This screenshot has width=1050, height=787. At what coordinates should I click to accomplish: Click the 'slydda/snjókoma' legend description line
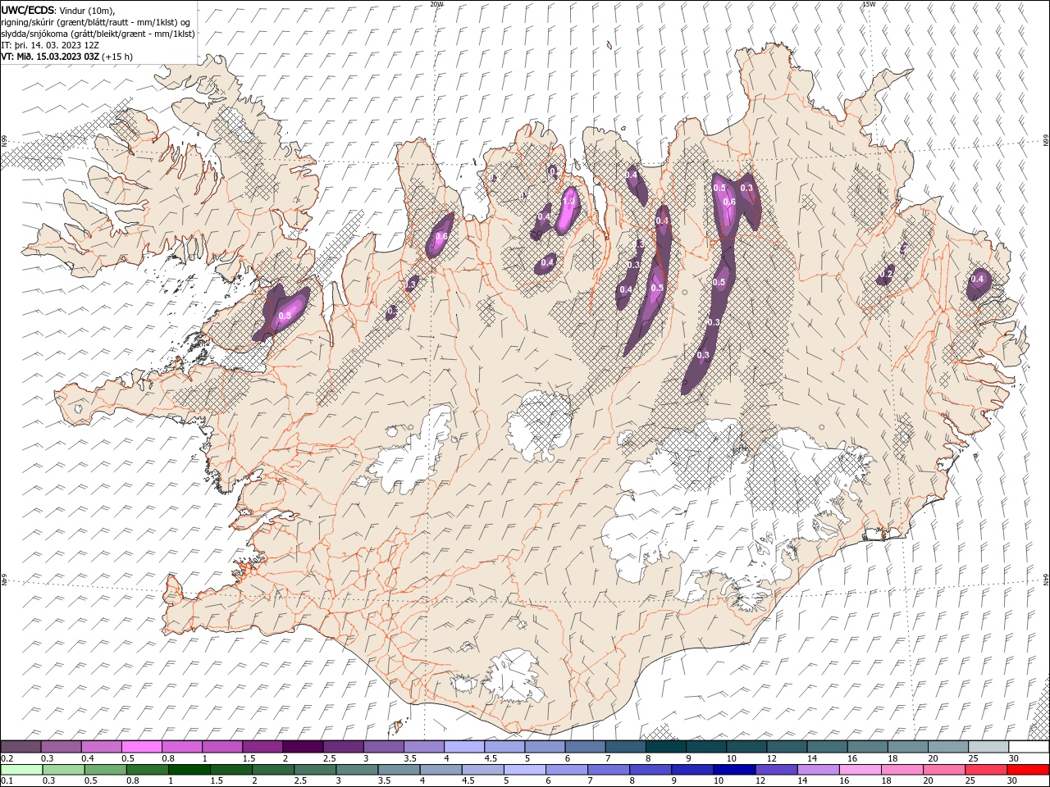click(x=98, y=34)
